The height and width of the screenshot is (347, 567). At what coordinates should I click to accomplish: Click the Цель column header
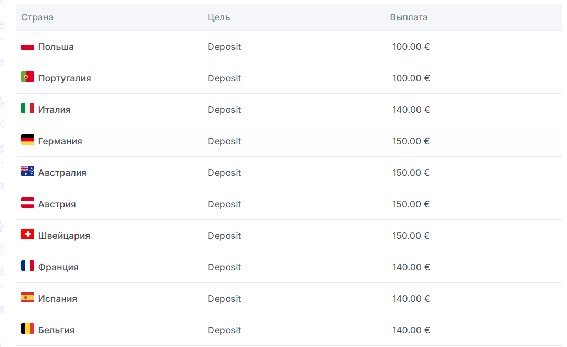(x=219, y=17)
